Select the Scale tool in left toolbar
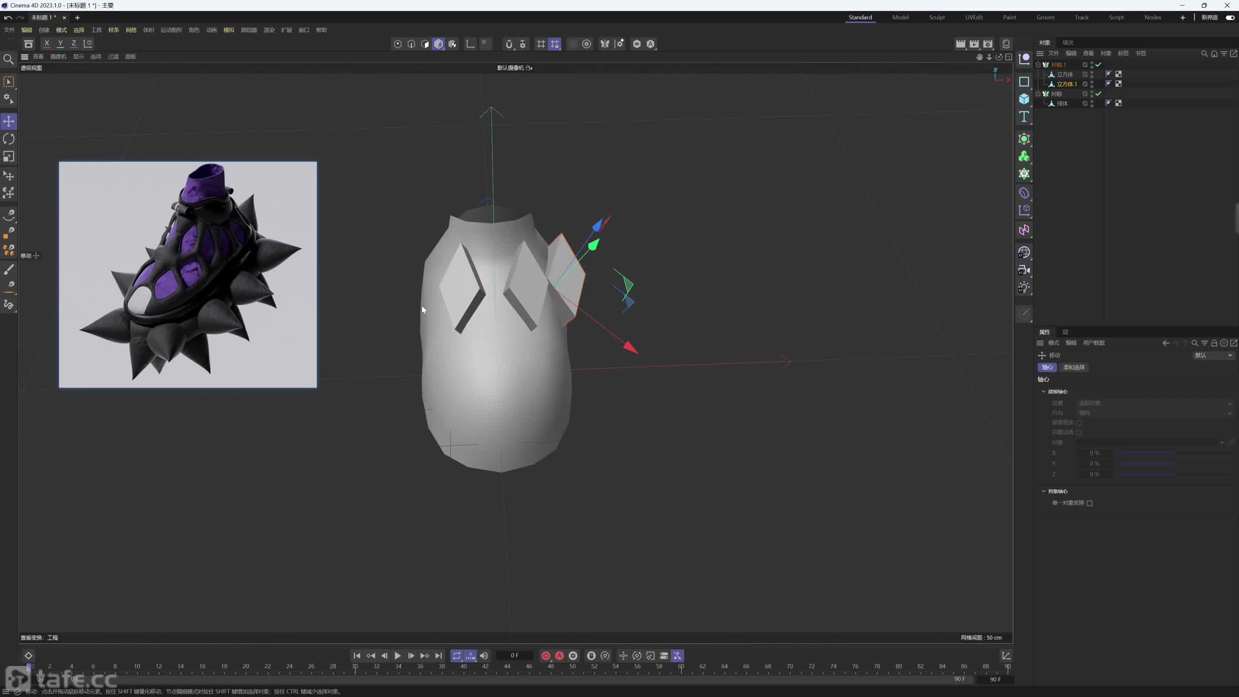 (9, 156)
